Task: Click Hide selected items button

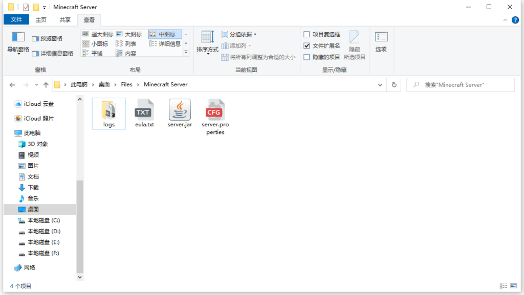Action: pyautogui.click(x=354, y=46)
